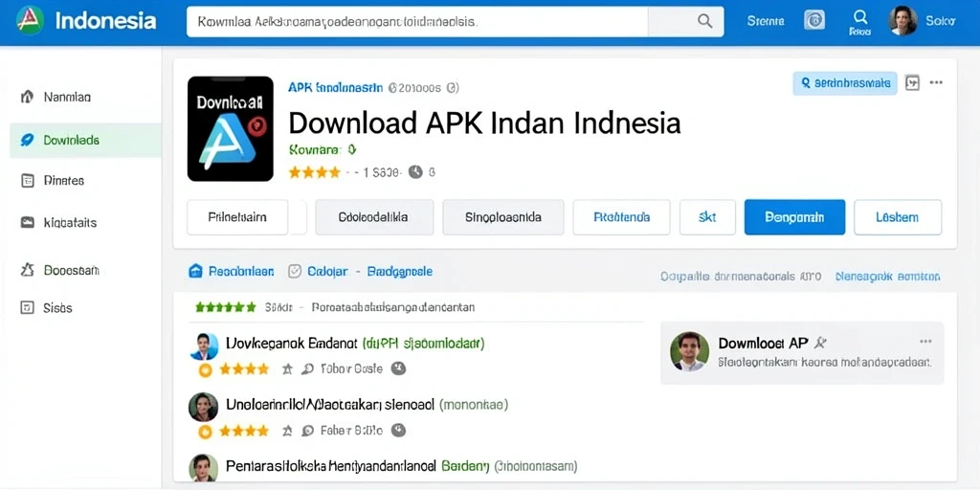Click the kigbataits image icon

coord(27,222)
